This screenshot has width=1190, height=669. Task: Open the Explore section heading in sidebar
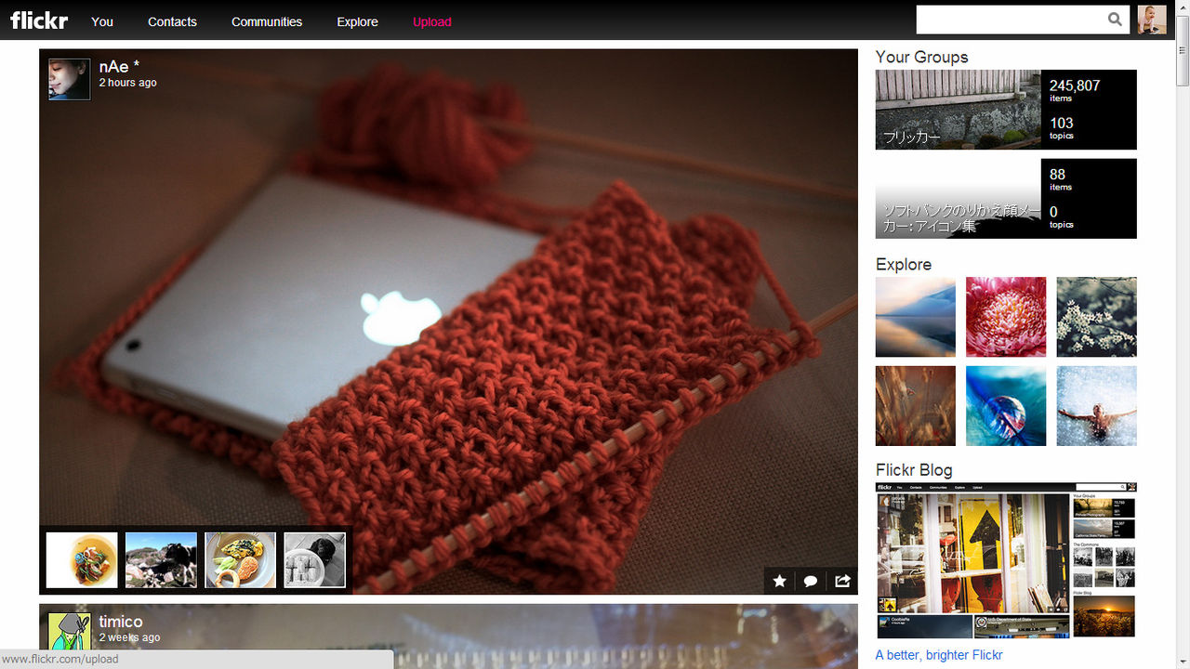pyautogui.click(x=904, y=265)
